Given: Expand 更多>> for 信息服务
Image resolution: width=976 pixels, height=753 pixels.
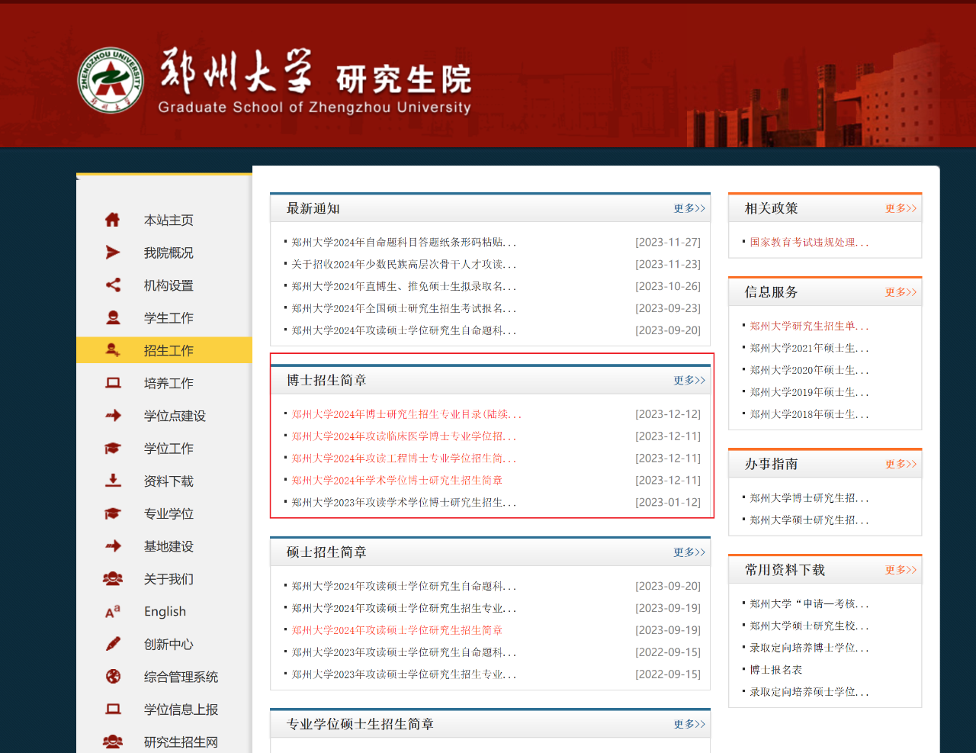Looking at the screenshot, I should point(901,292).
